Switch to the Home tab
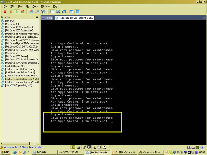The width and height of the screenshot is (207, 155). point(47,18)
